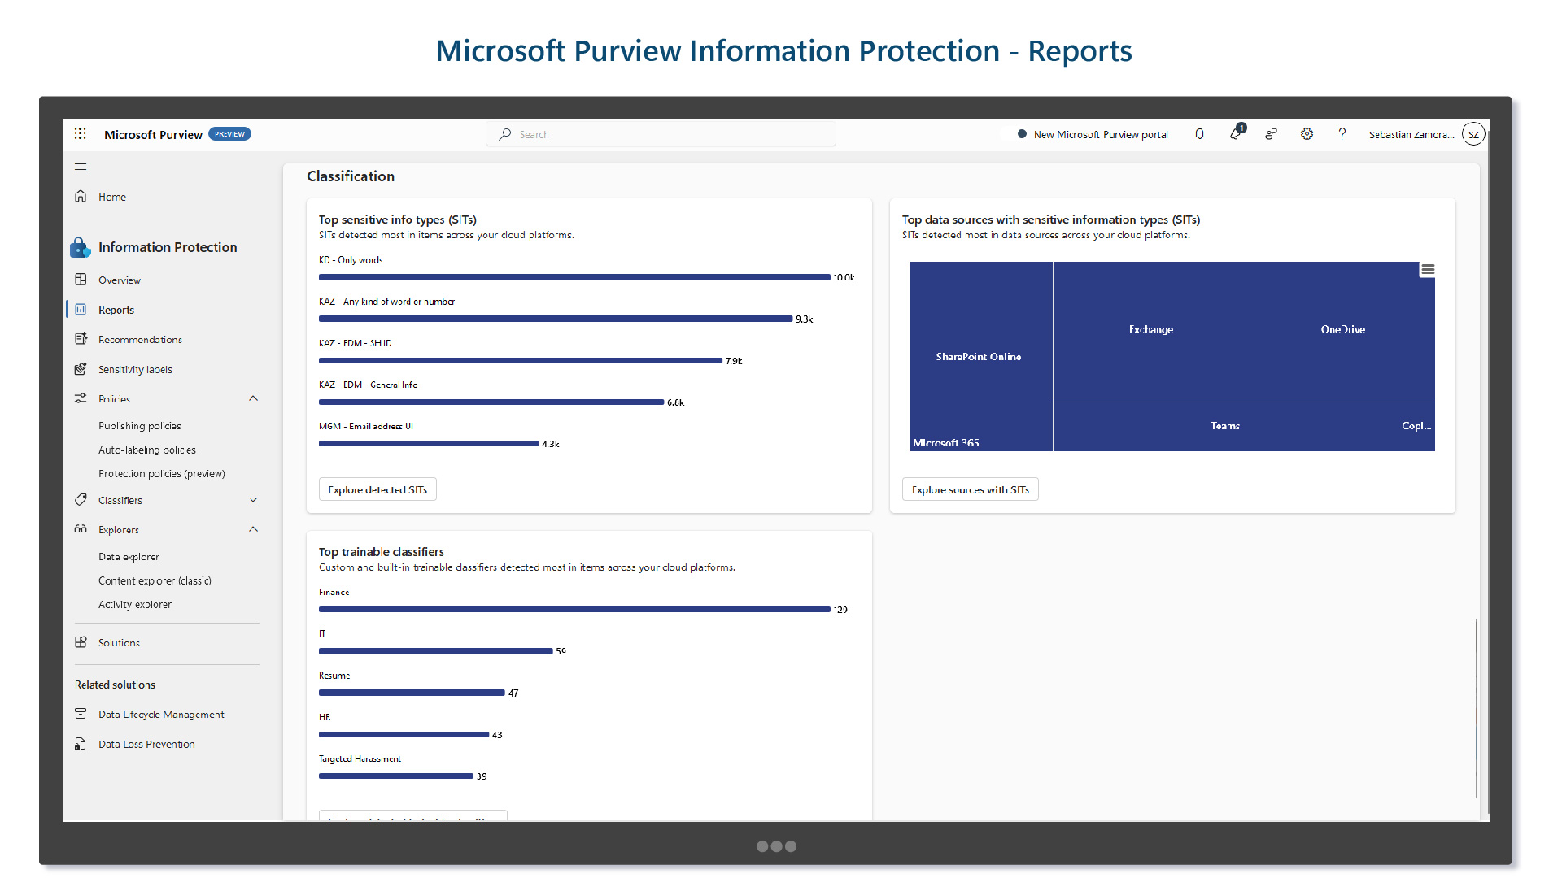This screenshot has width=1562, height=878.
Task: Open Content explorer (classic)
Action: tap(155, 580)
